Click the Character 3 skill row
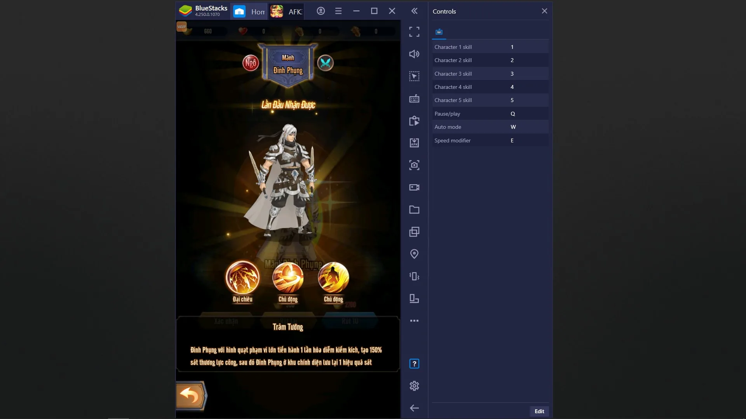The image size is (746, 419). click(490, 74)
